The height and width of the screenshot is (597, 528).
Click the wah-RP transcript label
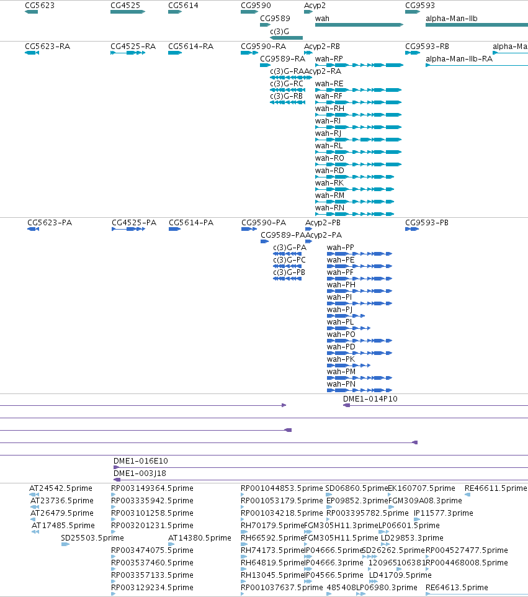(x=329, y=58)
